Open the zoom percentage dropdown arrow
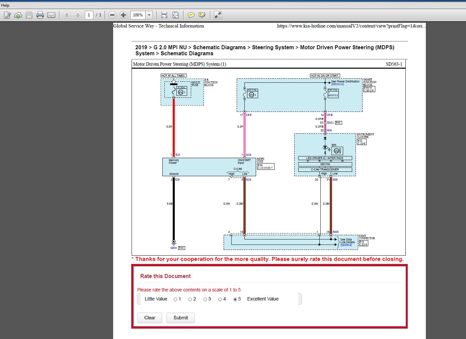 149,15
